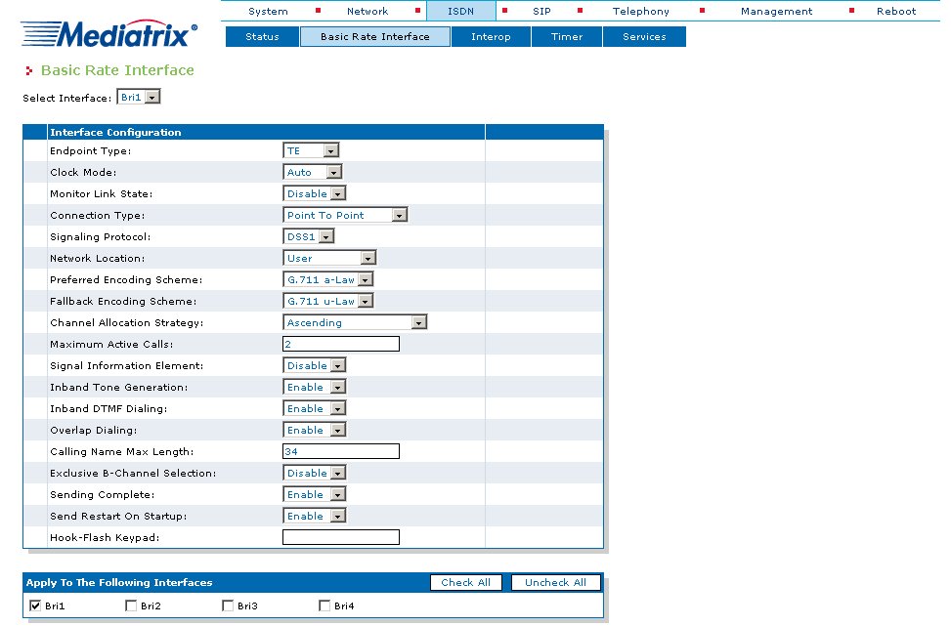This screenshot has height=626, width=951.
Task: Change the Inband Tone Generation dropdown
Action: [x=314, y=388]
